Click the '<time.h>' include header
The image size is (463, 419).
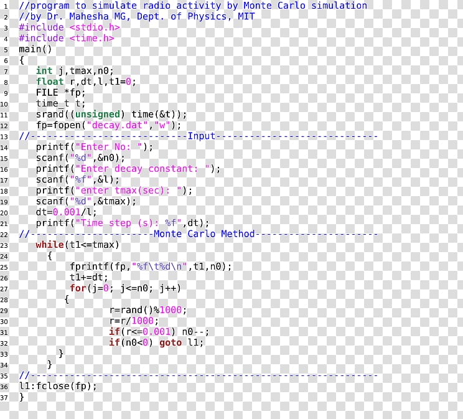click(x=91, y=38)
